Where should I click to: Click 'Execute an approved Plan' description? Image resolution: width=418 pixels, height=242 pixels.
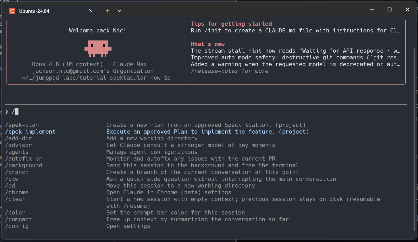click(x=208, y=132)
